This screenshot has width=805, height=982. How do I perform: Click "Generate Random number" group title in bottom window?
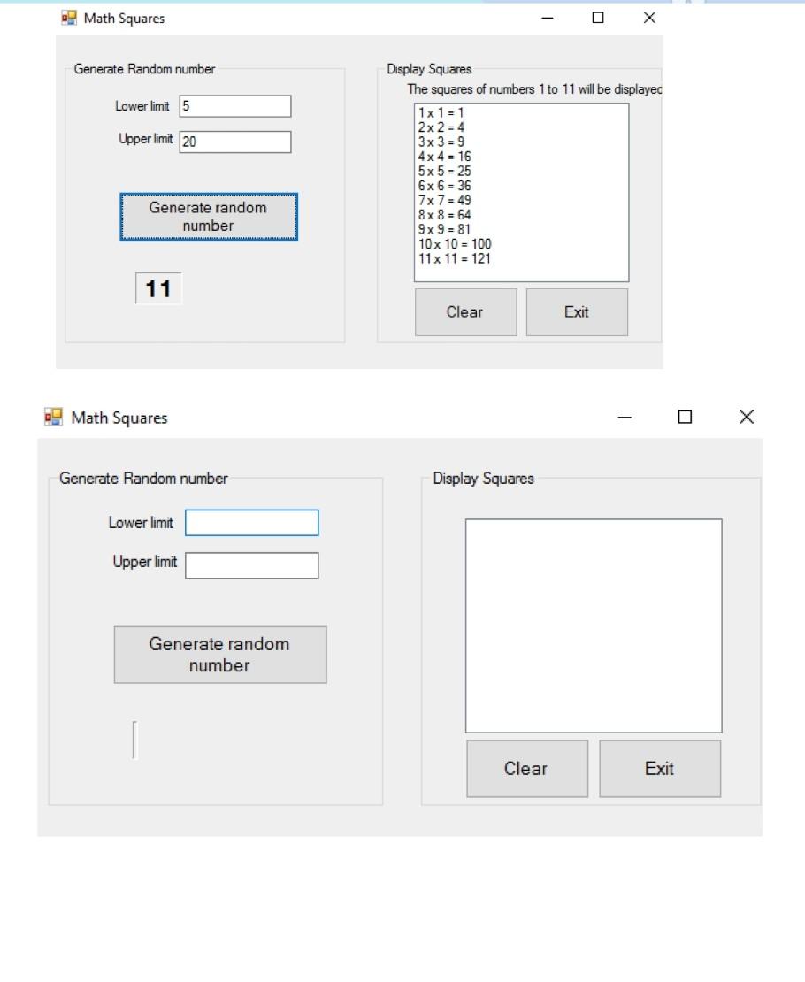pos(143,479)
